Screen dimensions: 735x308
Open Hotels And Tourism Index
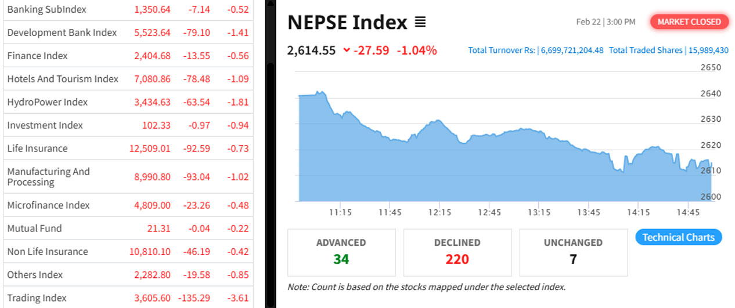point(63,79)
